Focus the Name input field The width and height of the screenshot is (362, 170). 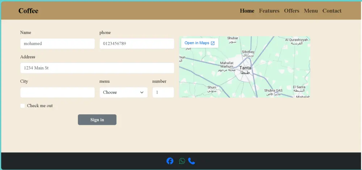(58, 44)
